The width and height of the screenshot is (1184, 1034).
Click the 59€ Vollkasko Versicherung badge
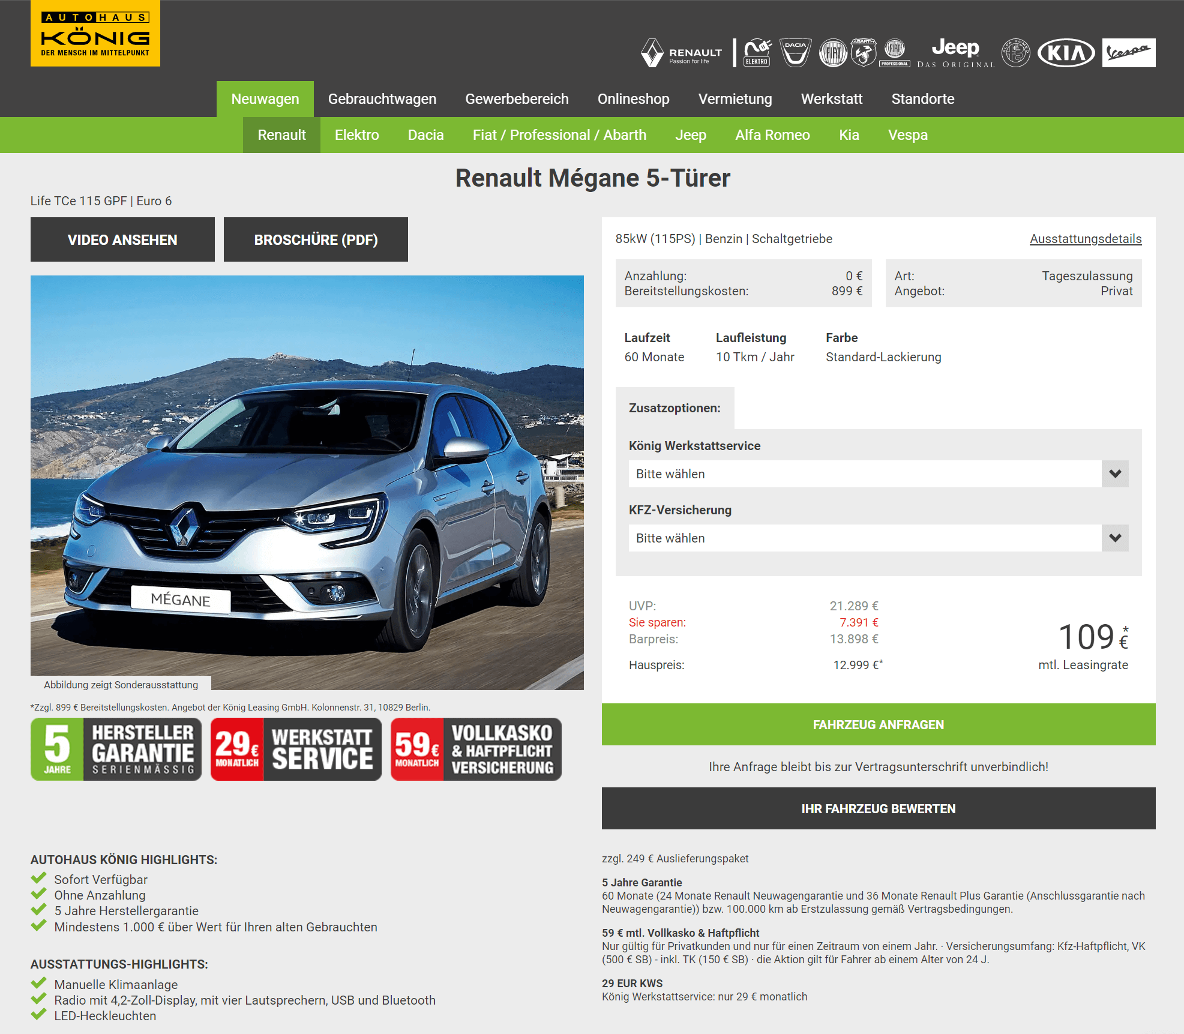476,749
